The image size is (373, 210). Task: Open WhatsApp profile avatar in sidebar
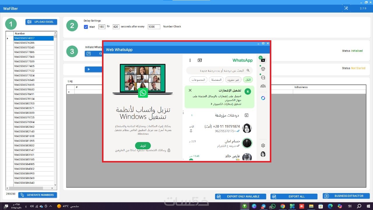[263, 154]
